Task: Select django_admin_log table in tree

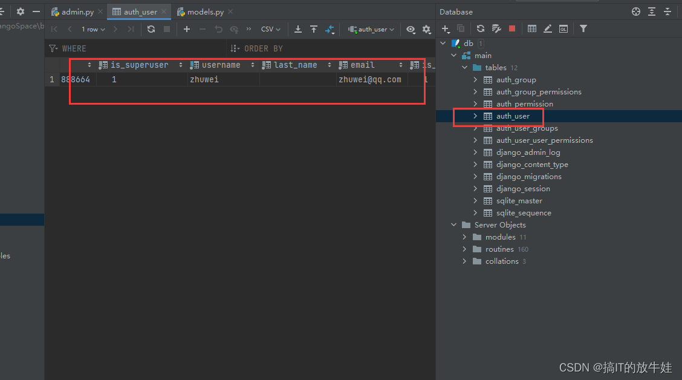Action: point(528,152)
